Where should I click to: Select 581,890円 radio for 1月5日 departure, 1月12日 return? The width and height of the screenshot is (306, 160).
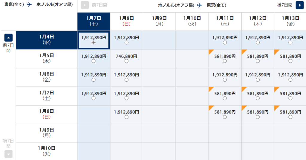[x=258, y=61]
